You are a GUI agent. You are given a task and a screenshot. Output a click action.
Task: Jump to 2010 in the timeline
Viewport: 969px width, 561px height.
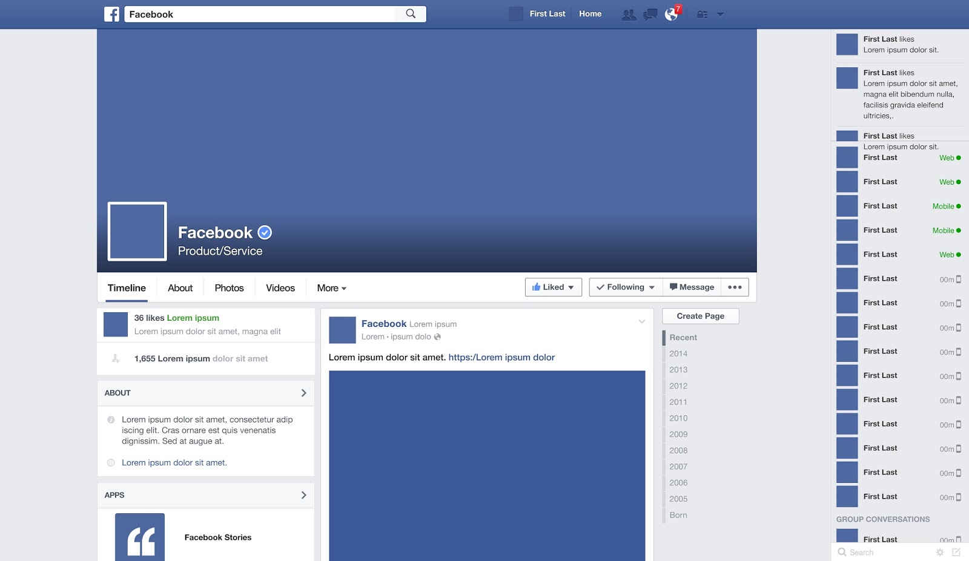(678, 418)
